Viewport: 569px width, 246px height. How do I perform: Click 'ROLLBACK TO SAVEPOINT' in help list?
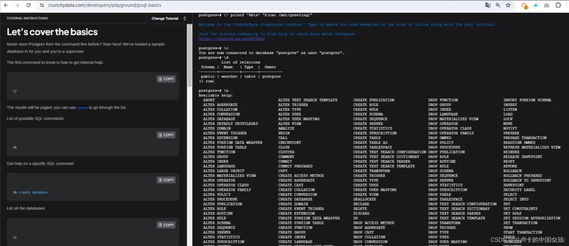coord(527,180)
